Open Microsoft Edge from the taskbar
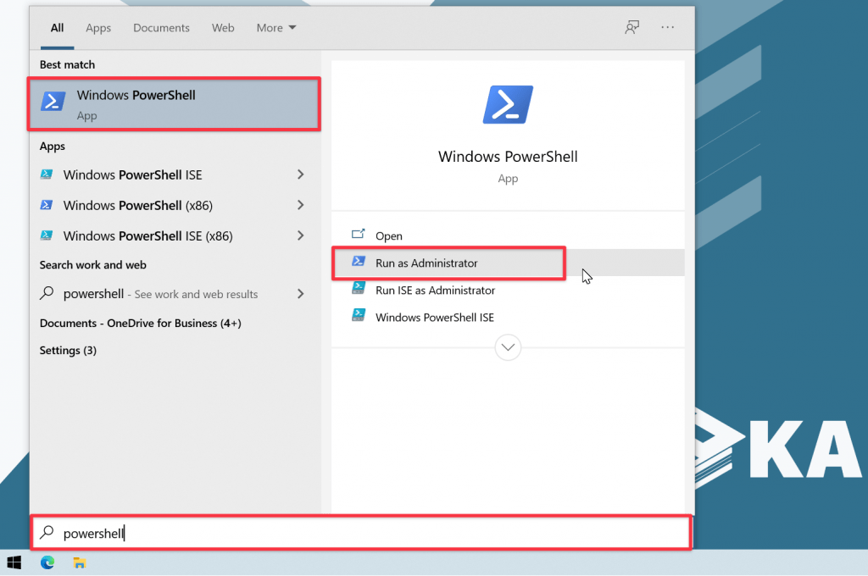The image size is (868, 576). [48, 562]
